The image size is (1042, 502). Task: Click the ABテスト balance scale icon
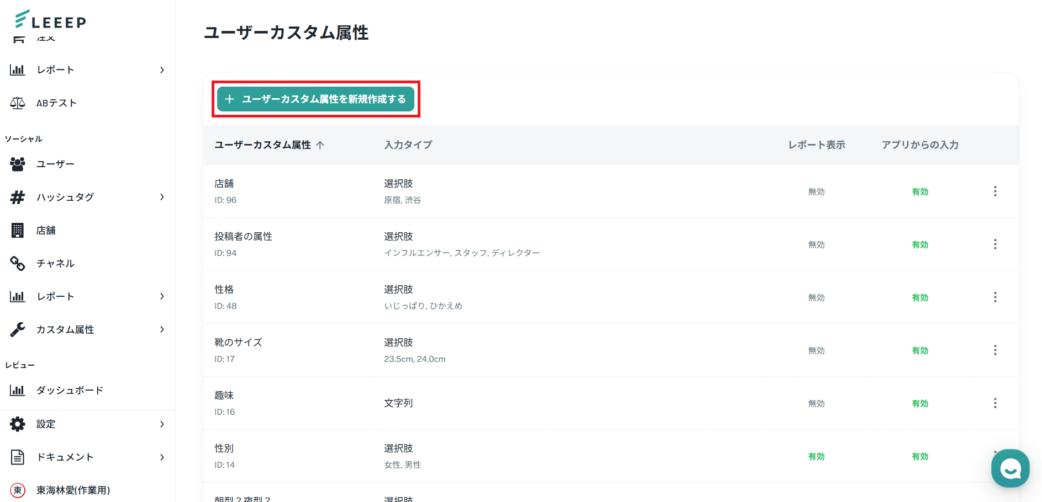pos(18,103)
